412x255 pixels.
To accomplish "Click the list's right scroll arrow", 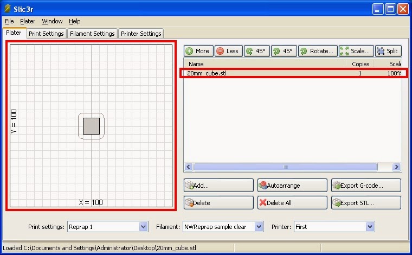I will point(396,167).
